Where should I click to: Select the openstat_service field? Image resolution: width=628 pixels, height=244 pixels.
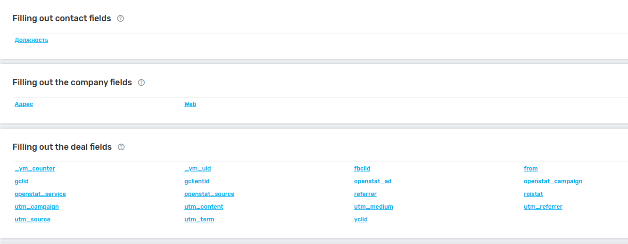tap(40, 194)
